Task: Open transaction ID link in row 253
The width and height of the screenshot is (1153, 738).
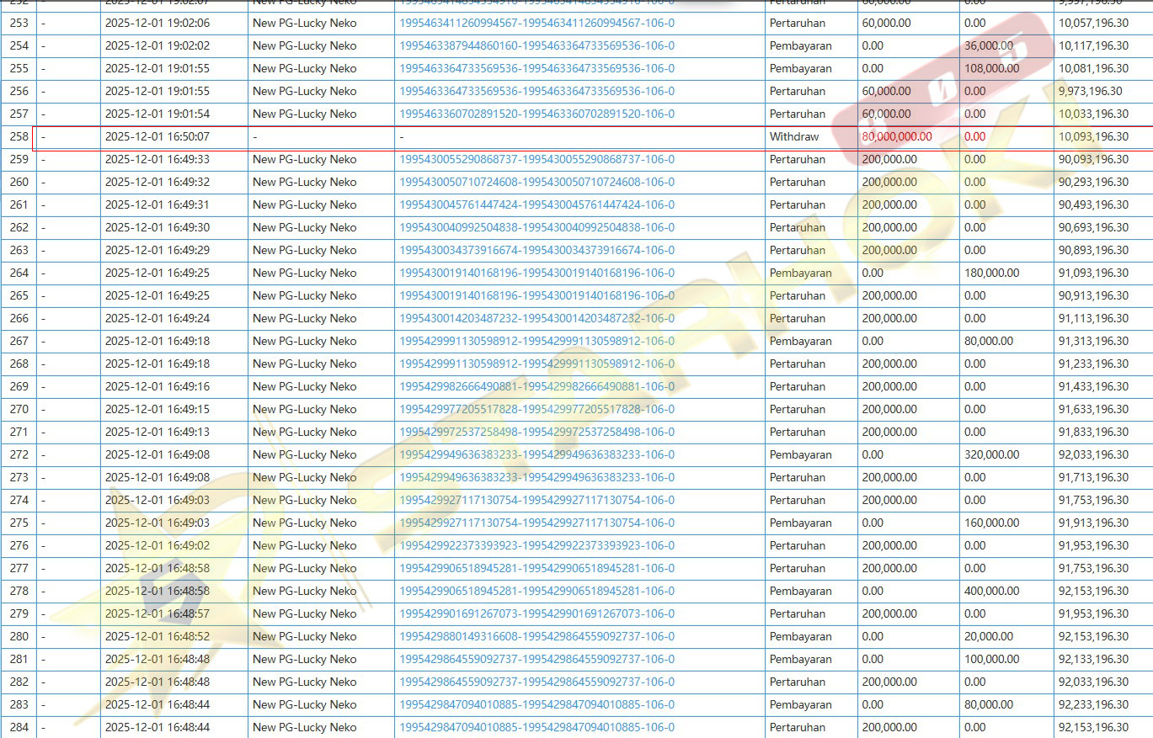Action: pyautogui.click(x=536, y=24)
